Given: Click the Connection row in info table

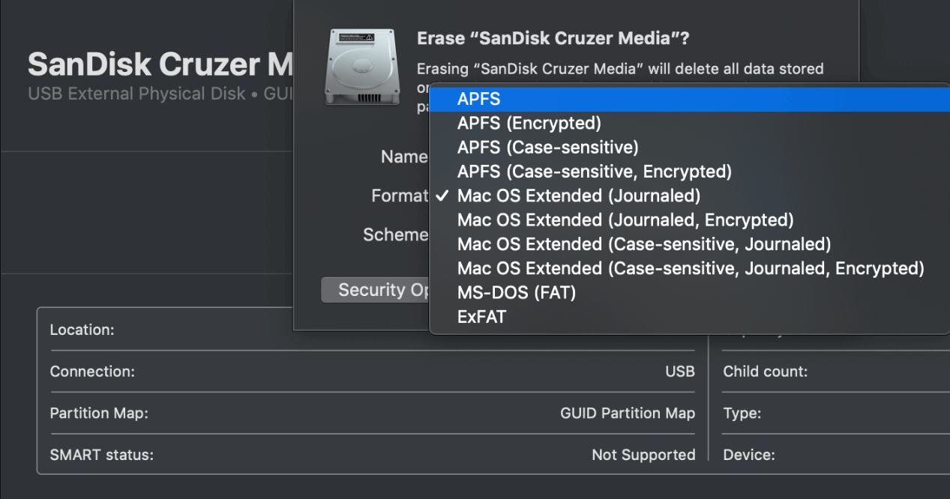Looking at the screenshot, I should tap(92, 372).
